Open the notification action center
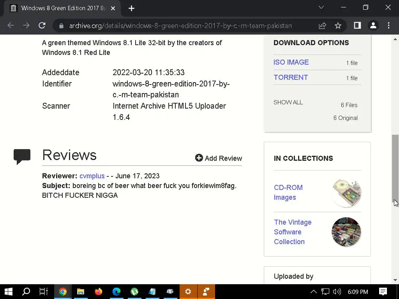 point(383,292)
